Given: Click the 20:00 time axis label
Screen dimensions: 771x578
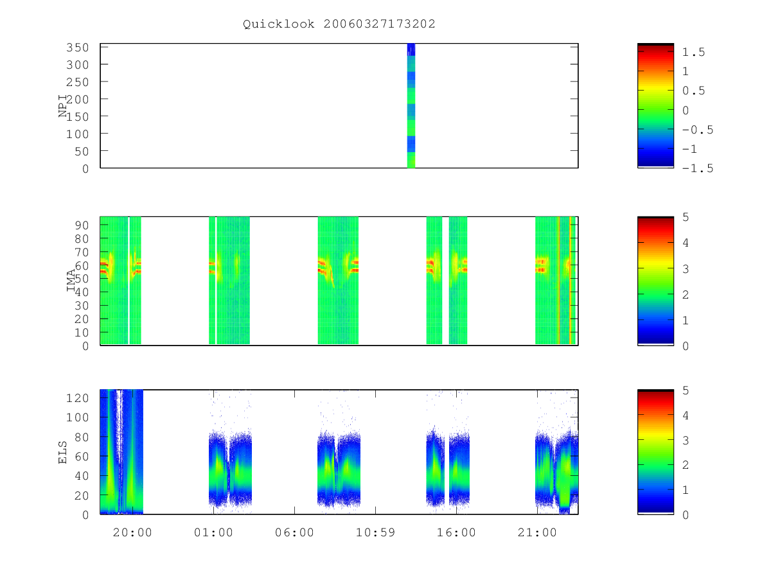Looking at the screenshot, I should [x=132, y=532].
